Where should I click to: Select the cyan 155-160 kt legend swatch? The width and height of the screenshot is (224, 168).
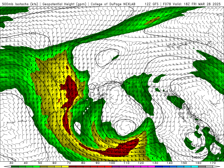[x=195, y=167]
